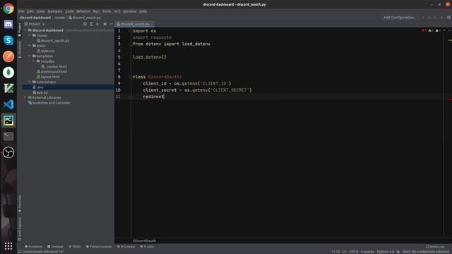Open the Python Console tool window
The width and height of the screenshot is (452, 254).
[99, 247]
